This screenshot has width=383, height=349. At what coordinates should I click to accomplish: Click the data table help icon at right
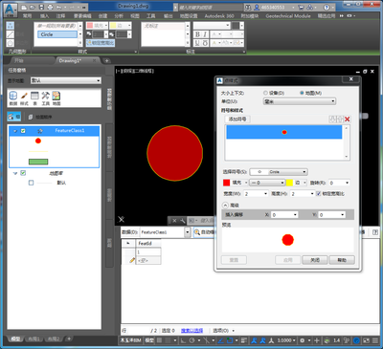[375, 232]
